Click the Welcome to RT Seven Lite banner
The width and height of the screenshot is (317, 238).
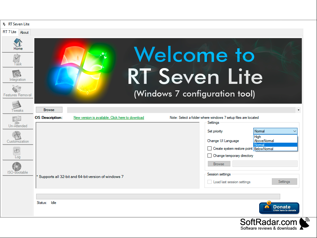168,71
